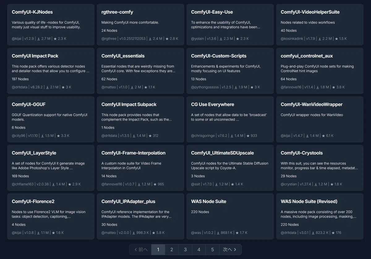This screenshot has height=259, width=371.
Task: Click star icon on WAS Node Suite (Revised) card
Action: (333, 233)
